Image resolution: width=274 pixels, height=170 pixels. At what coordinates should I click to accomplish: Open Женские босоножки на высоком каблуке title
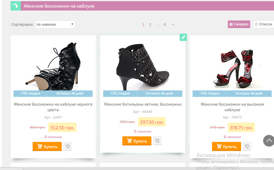click(232, 107)
